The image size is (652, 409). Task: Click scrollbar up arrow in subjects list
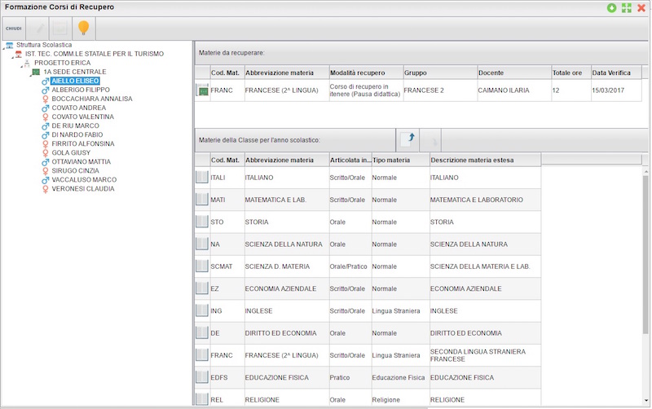click(645, 171)
